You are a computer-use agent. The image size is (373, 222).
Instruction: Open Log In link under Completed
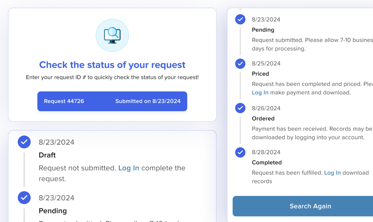click(333, 173)
